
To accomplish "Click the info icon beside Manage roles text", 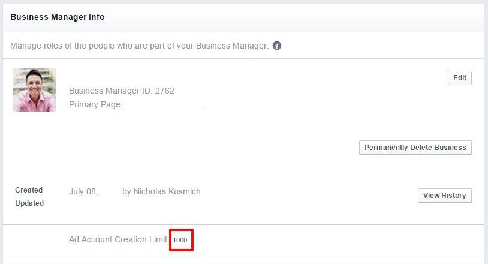I will (277, 46).
